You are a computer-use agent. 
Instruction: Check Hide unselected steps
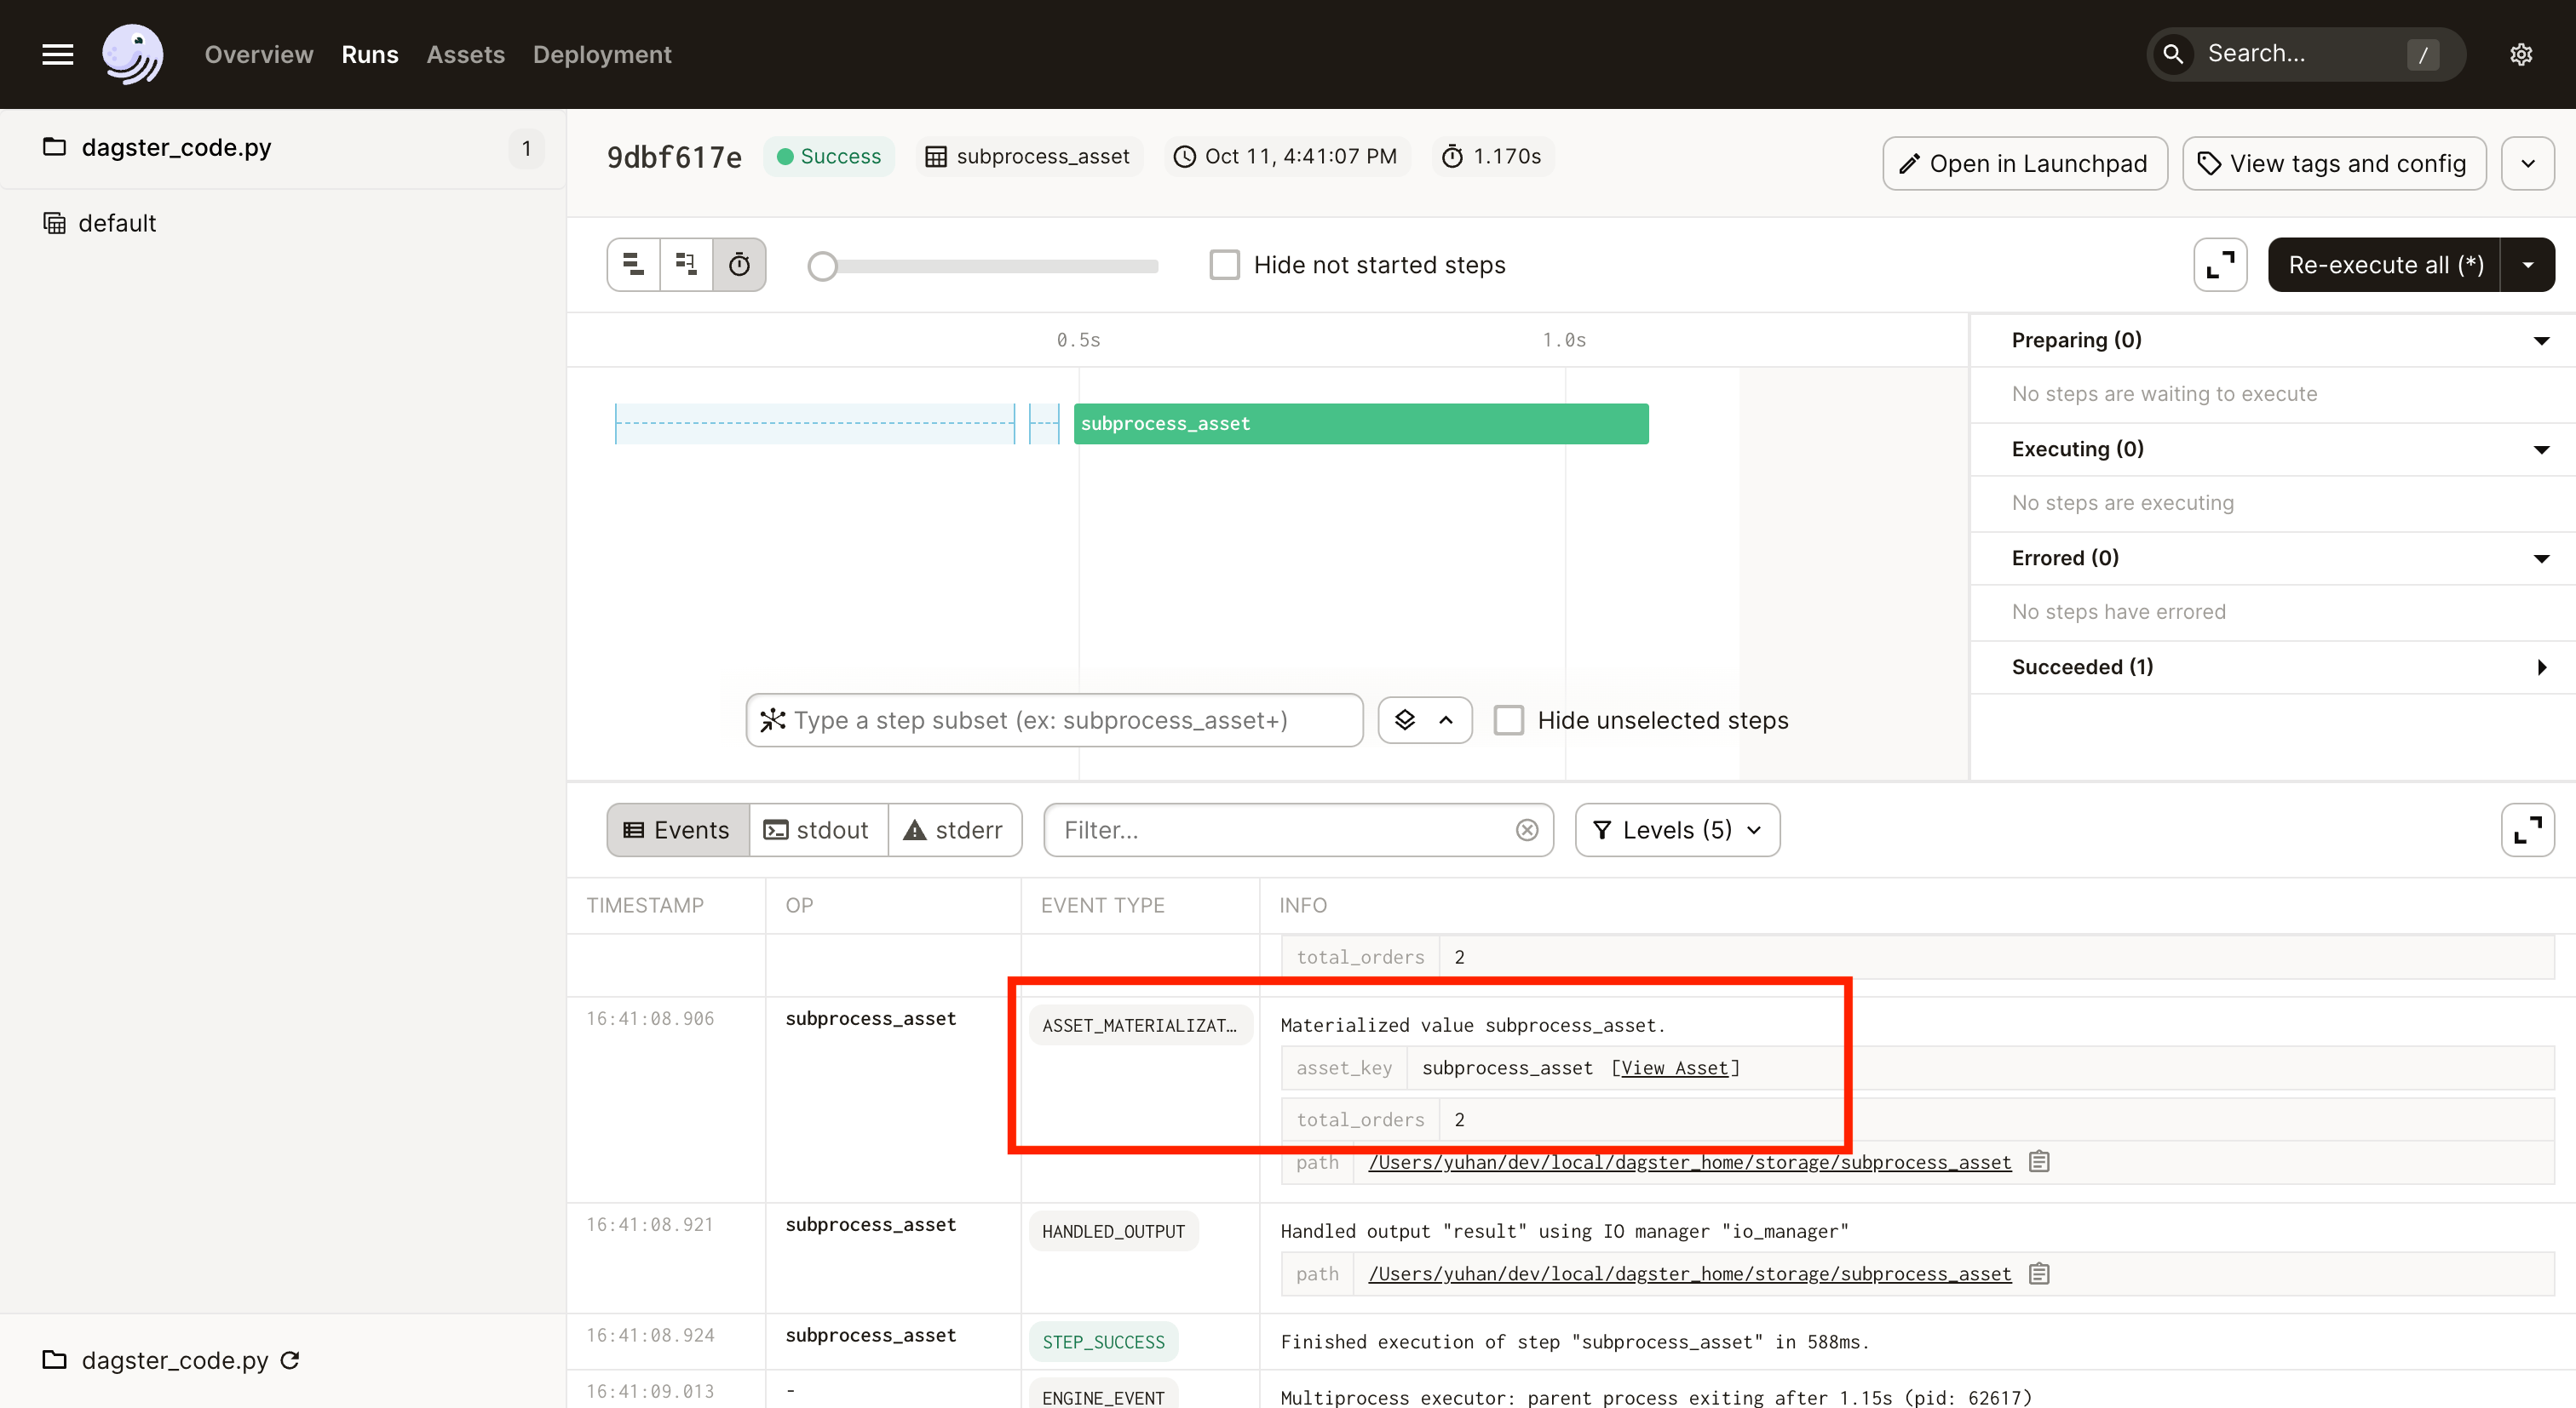coord(1509,719)
